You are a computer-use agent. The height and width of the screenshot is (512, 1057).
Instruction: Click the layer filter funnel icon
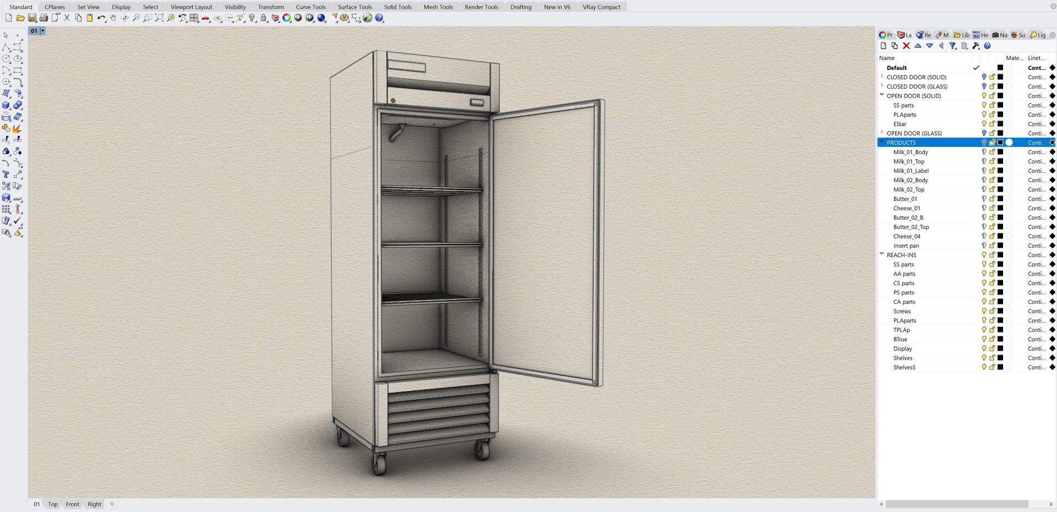[952, 46]
